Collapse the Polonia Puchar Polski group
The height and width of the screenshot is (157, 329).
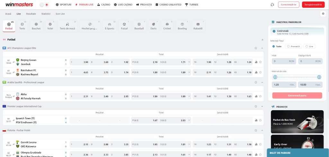click(262, 130)
